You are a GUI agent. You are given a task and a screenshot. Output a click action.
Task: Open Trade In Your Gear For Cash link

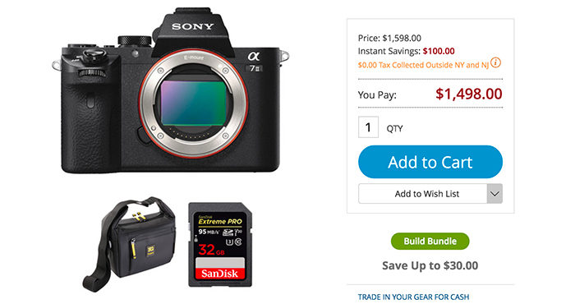click(414, 297)
